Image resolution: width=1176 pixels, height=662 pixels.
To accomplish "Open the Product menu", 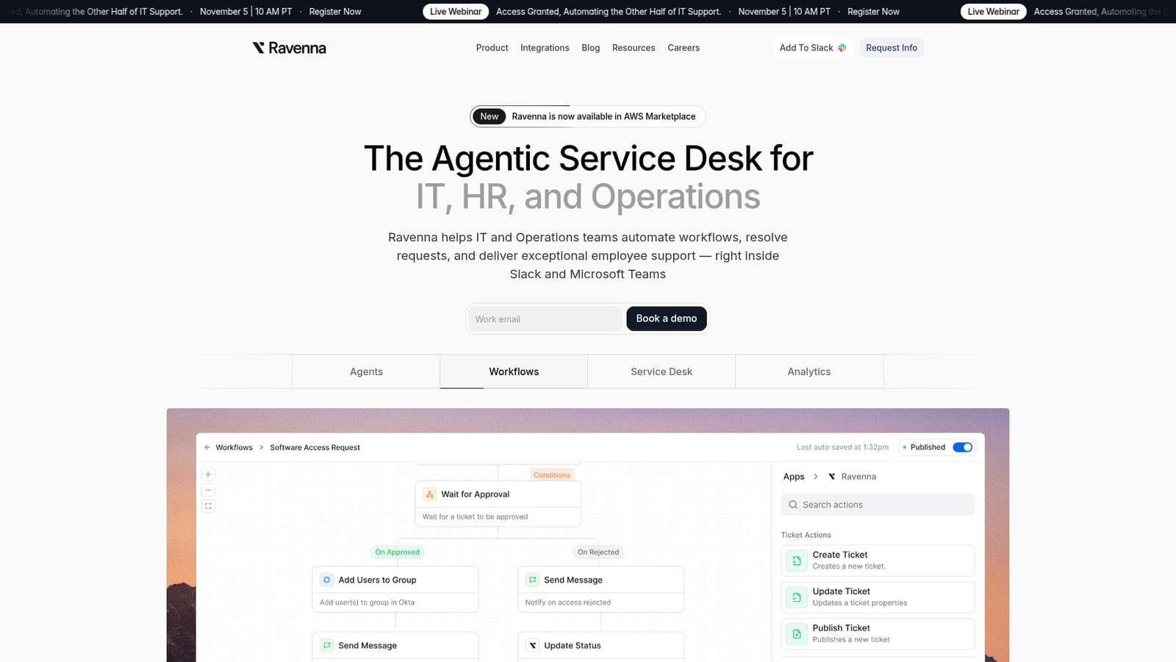I will [492, 48].
